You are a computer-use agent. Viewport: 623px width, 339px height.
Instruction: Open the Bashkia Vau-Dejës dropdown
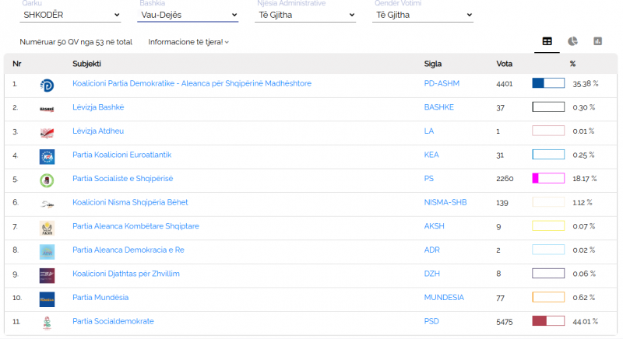(188, 15)
